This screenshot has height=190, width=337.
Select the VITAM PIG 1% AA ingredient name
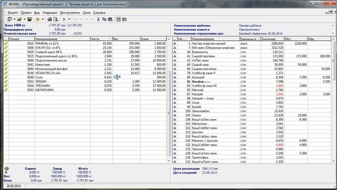(48, 73)
